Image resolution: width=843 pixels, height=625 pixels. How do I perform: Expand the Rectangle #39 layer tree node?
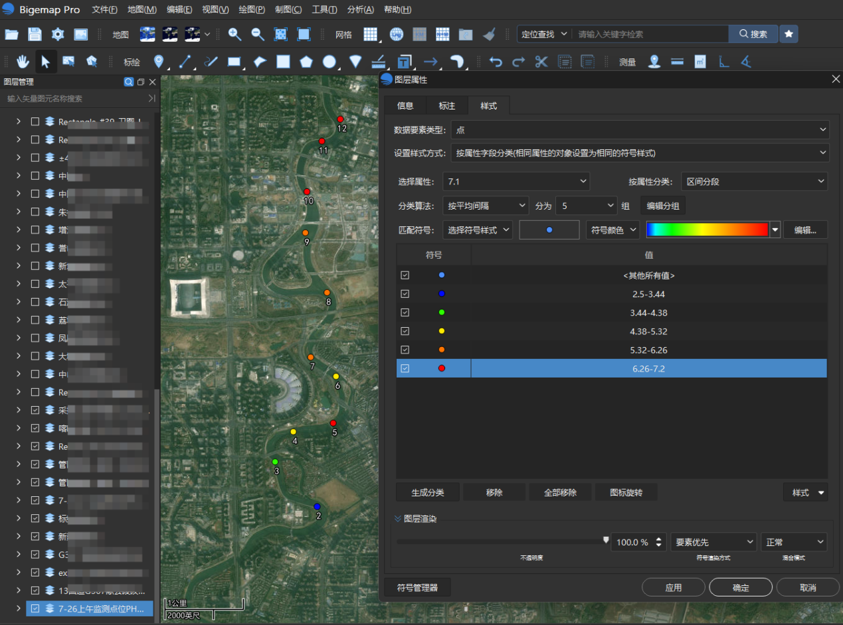tap(19, 121)
